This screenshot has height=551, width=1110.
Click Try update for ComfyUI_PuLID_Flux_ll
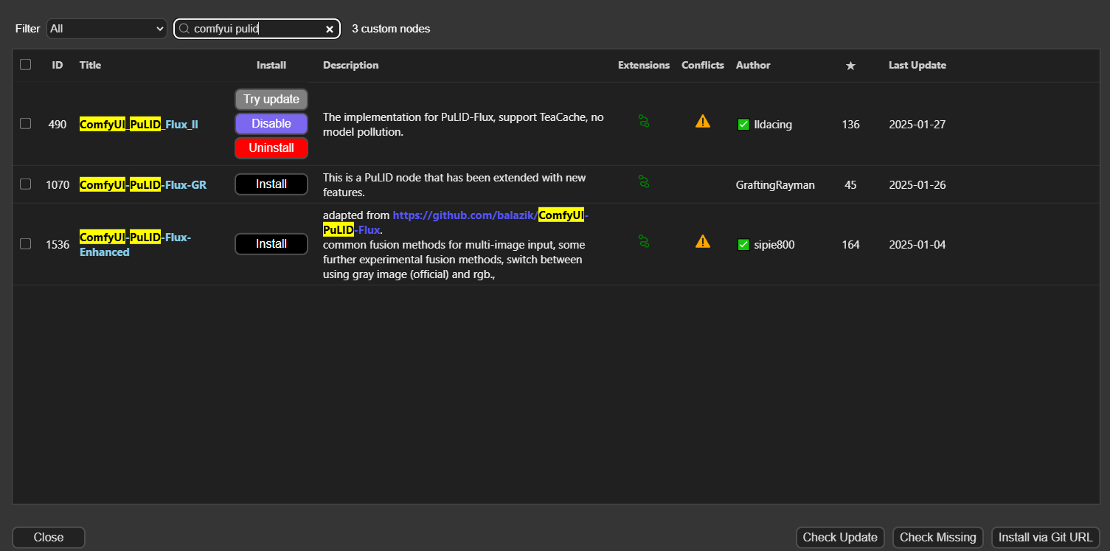271,99
